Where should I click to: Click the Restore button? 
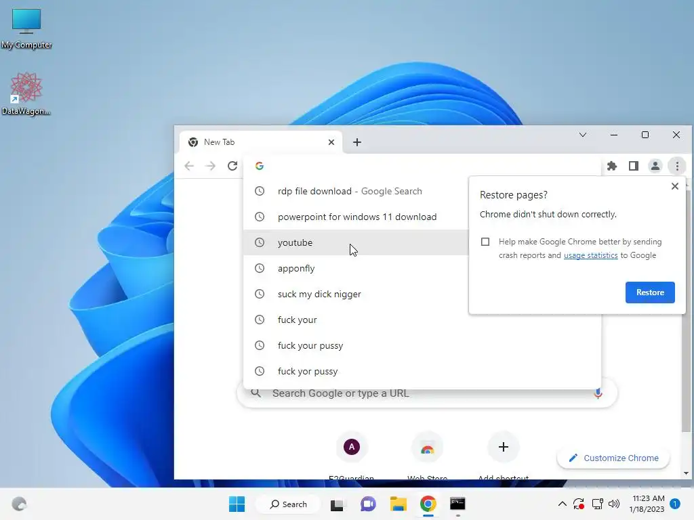point(650,292)
